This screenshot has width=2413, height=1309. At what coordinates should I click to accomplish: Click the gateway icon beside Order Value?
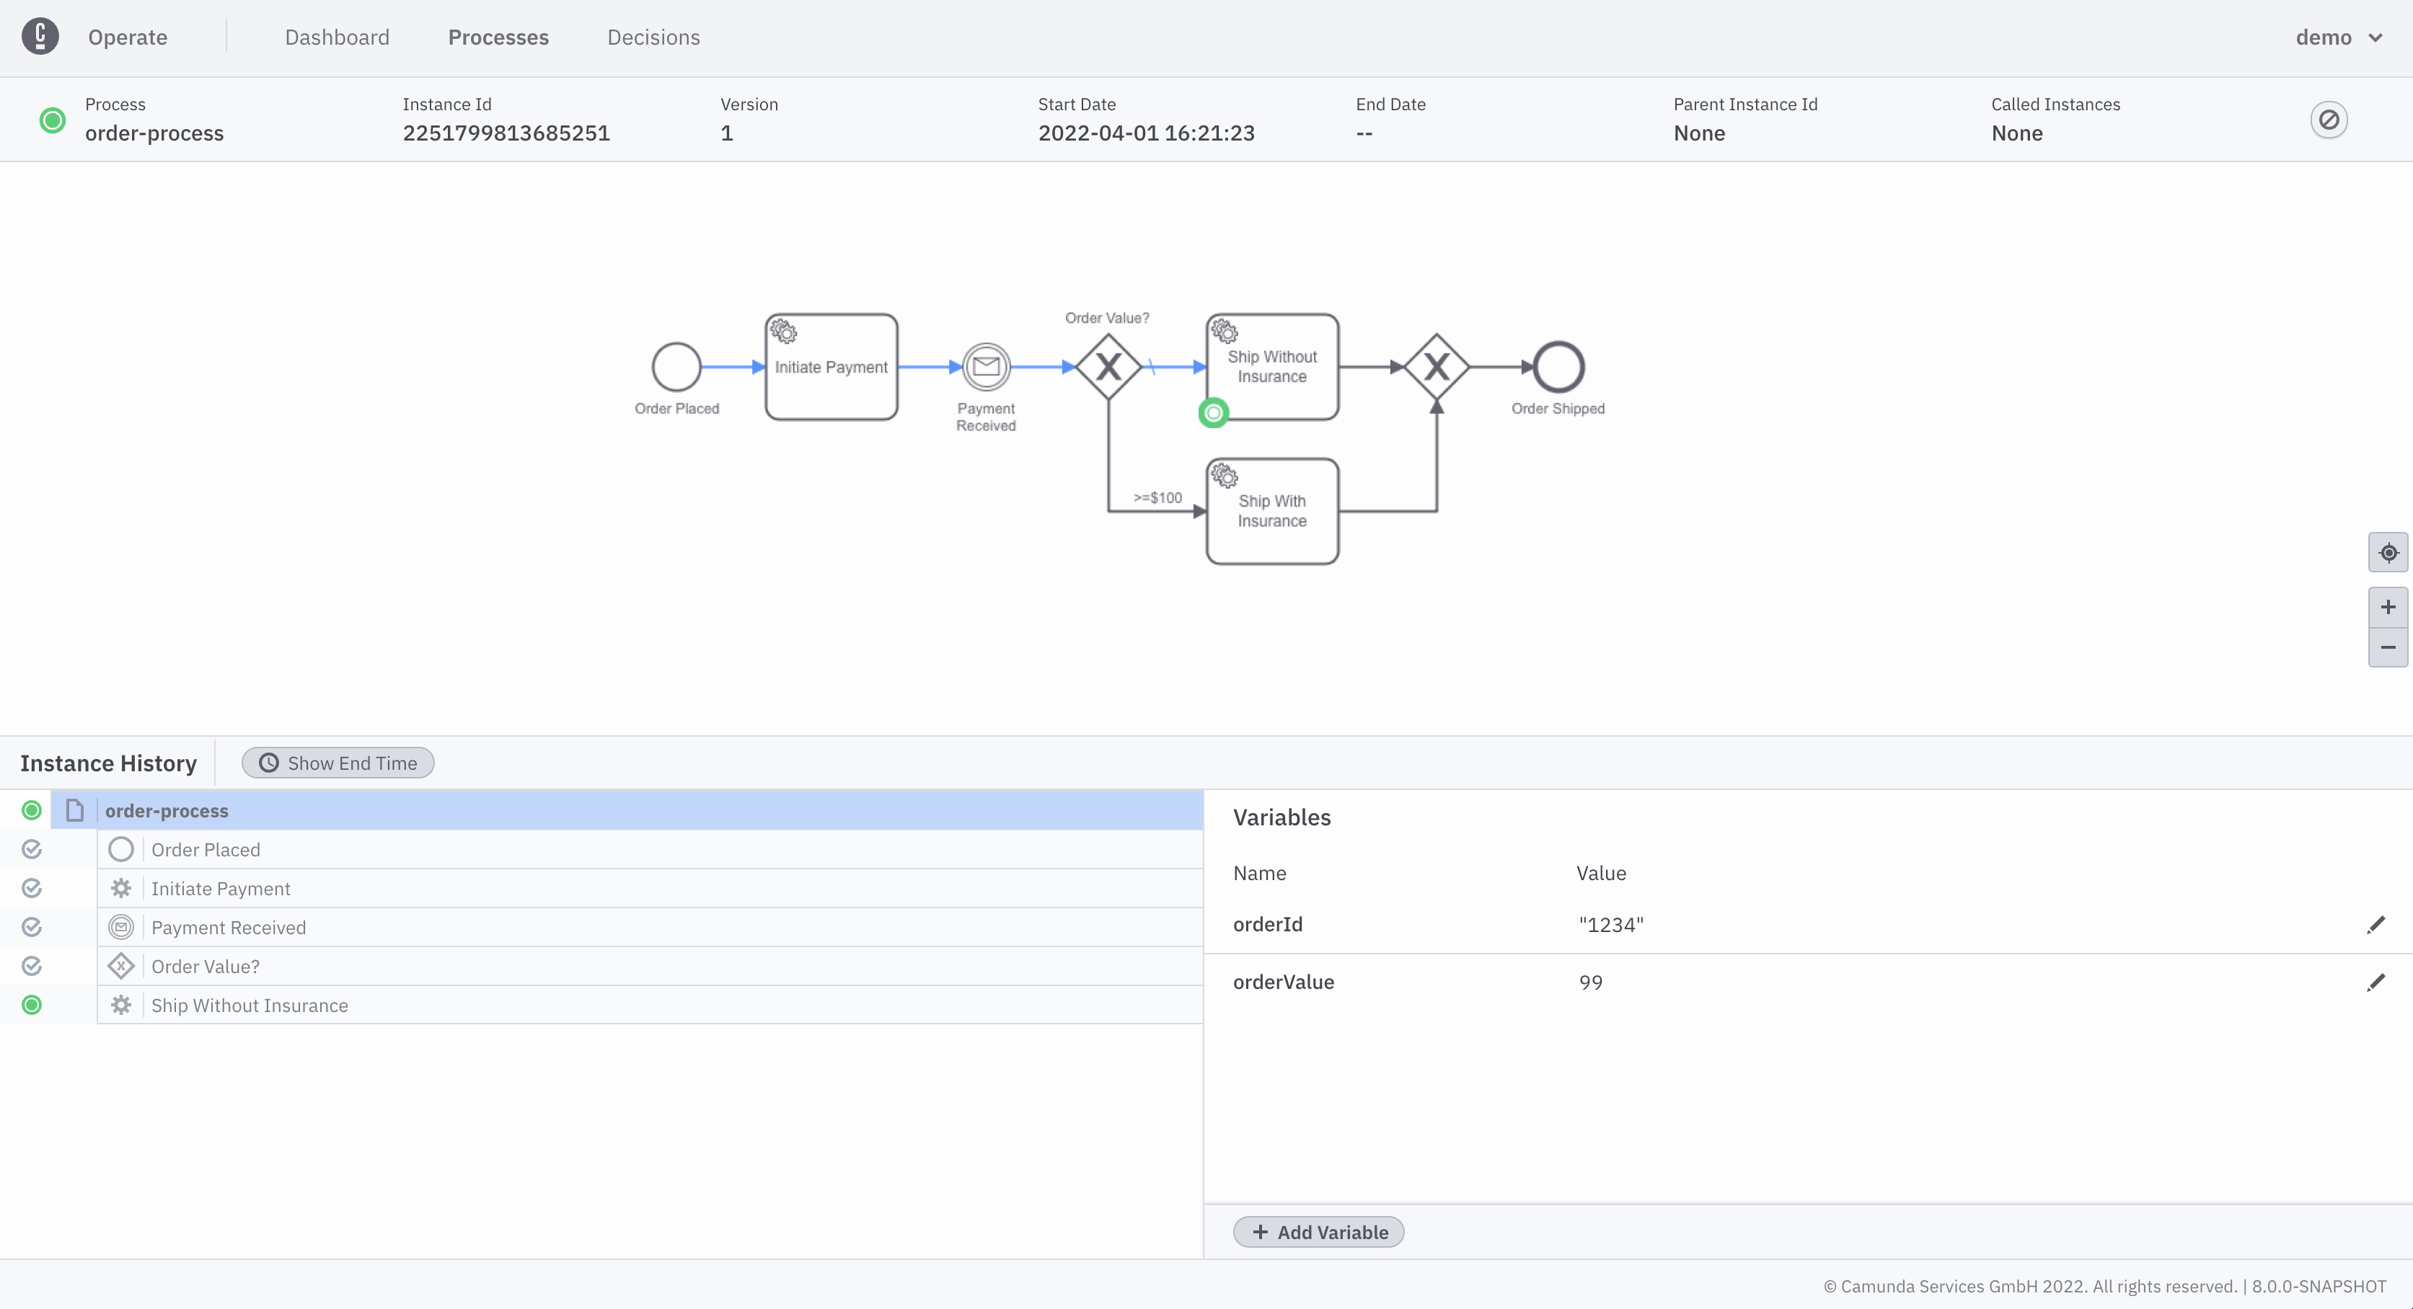[121, 965]
